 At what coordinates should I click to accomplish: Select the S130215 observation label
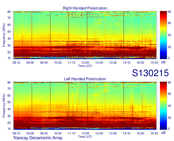(x=150, y=73)
